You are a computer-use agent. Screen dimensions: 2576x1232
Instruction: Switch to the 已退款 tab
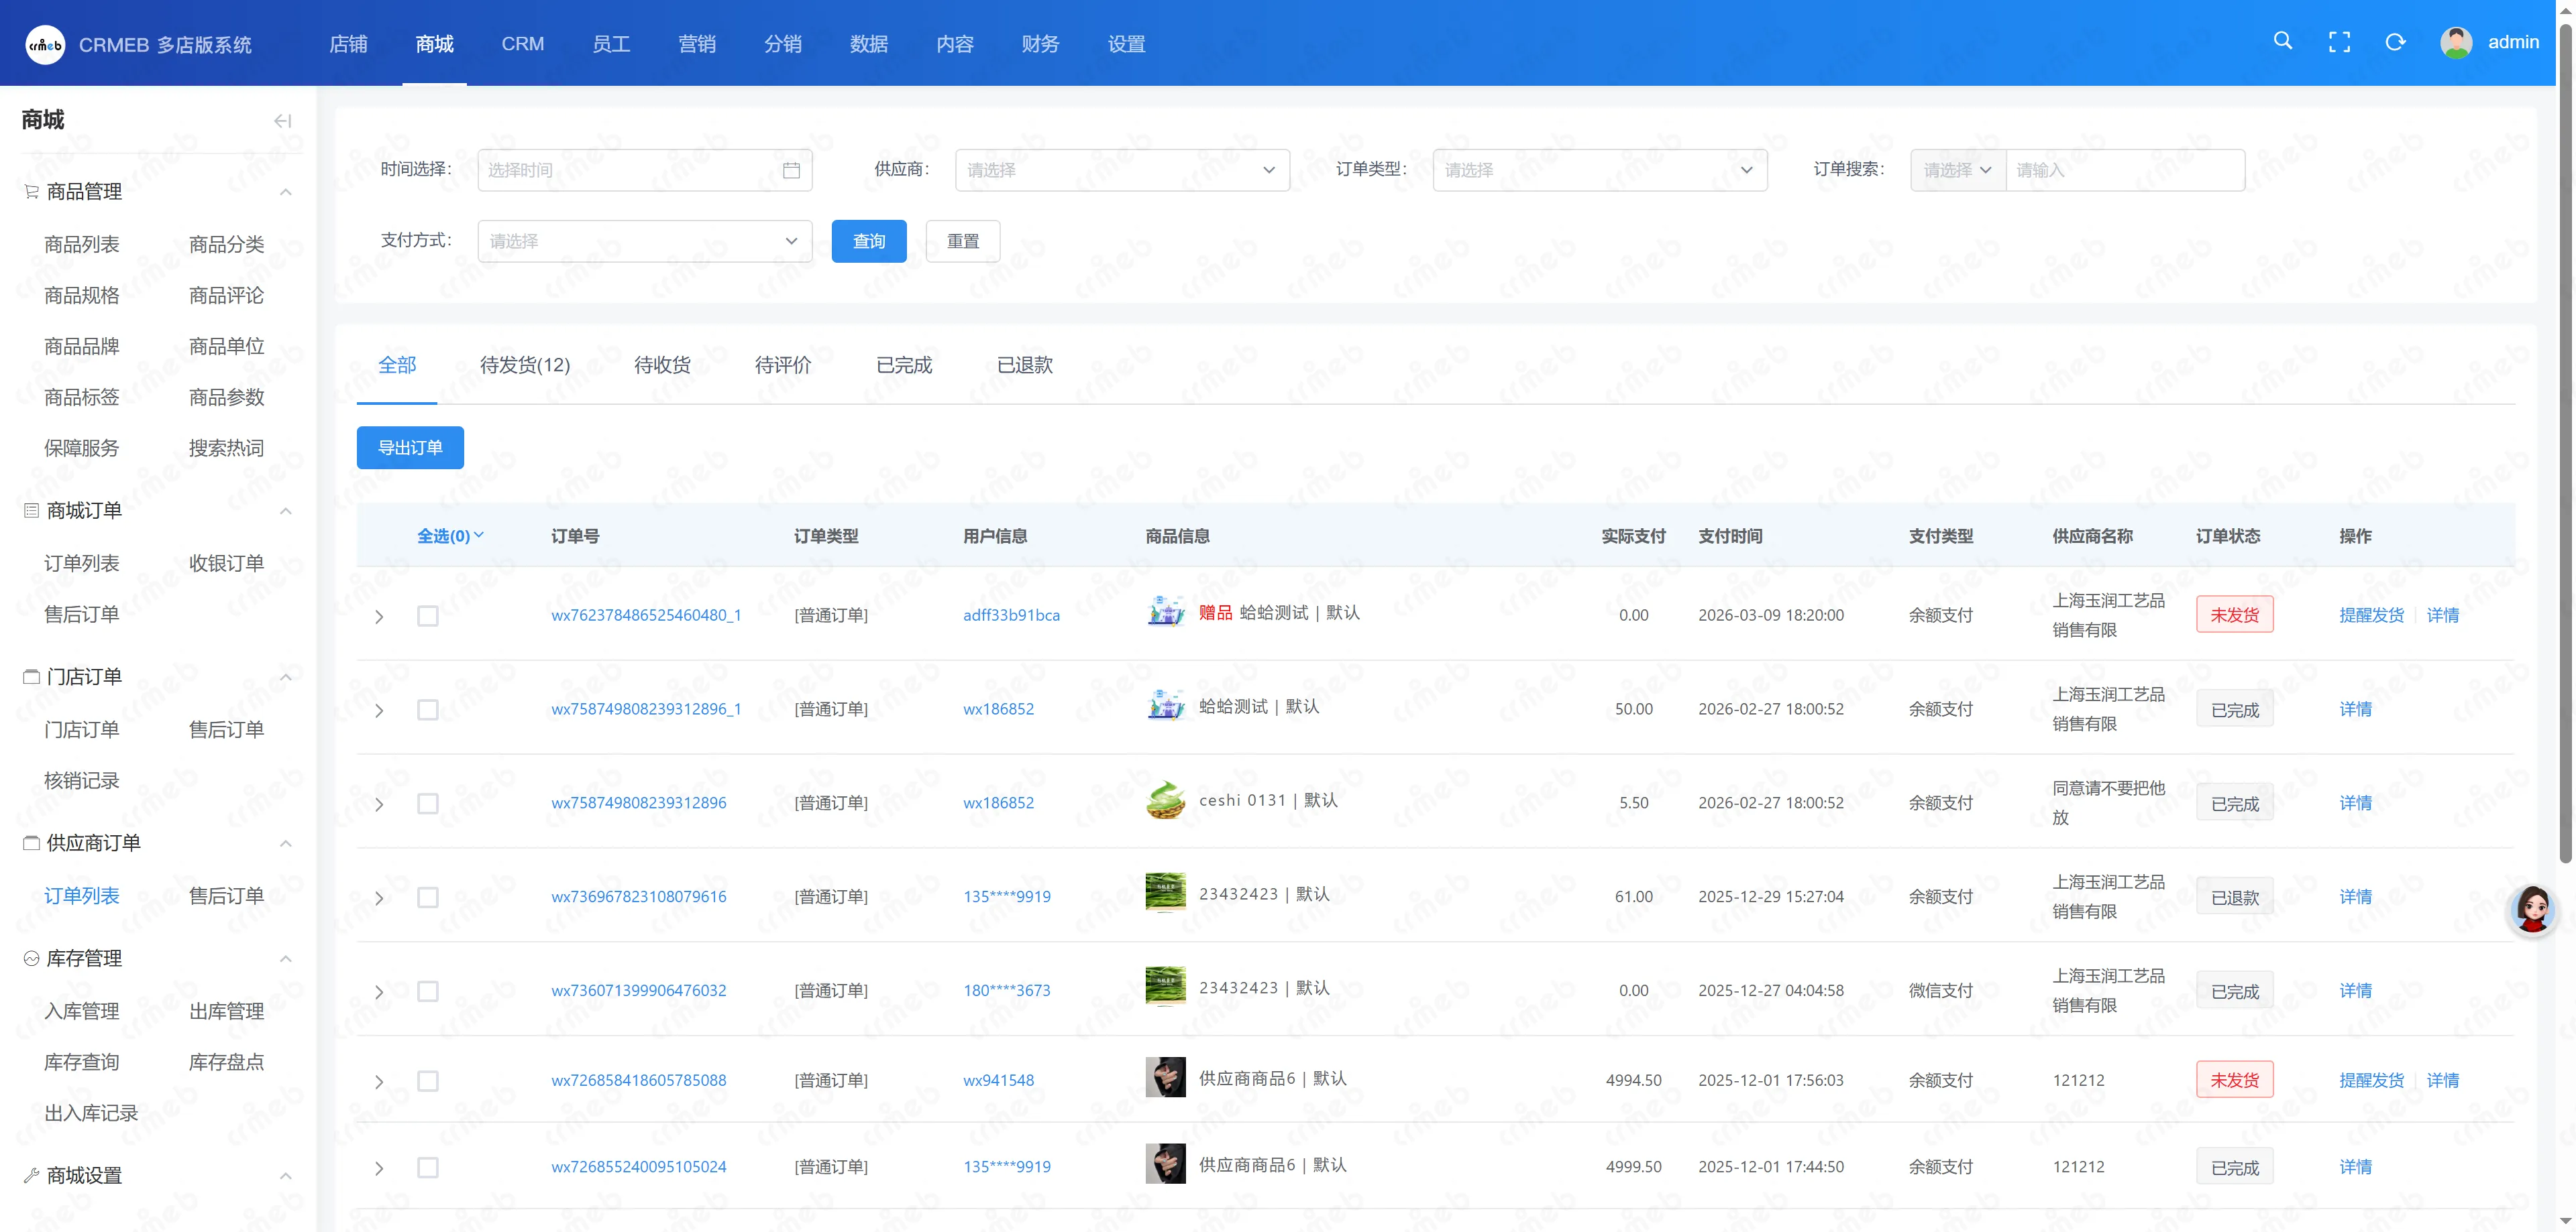point(1025,365)
